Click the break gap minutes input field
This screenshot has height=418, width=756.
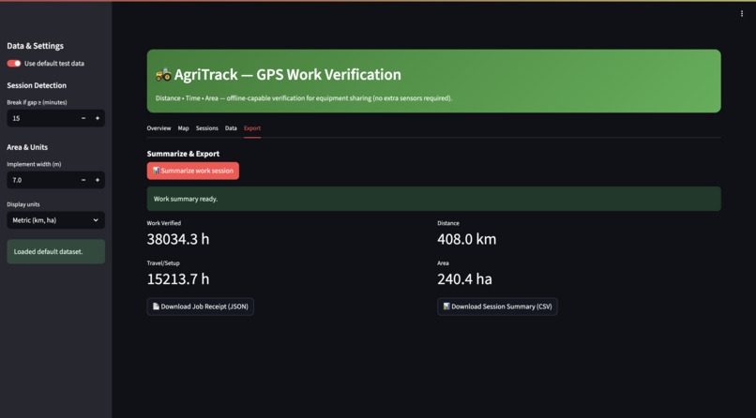pos(42,118)
